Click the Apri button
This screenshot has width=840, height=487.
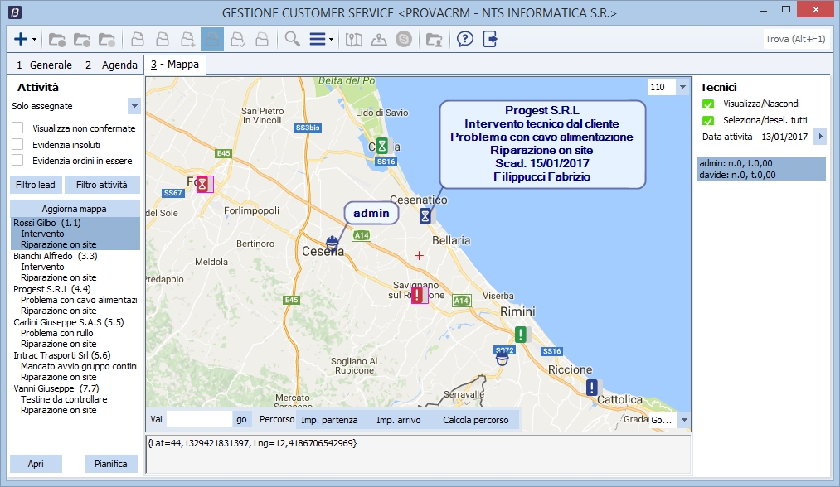click(36, 464)
